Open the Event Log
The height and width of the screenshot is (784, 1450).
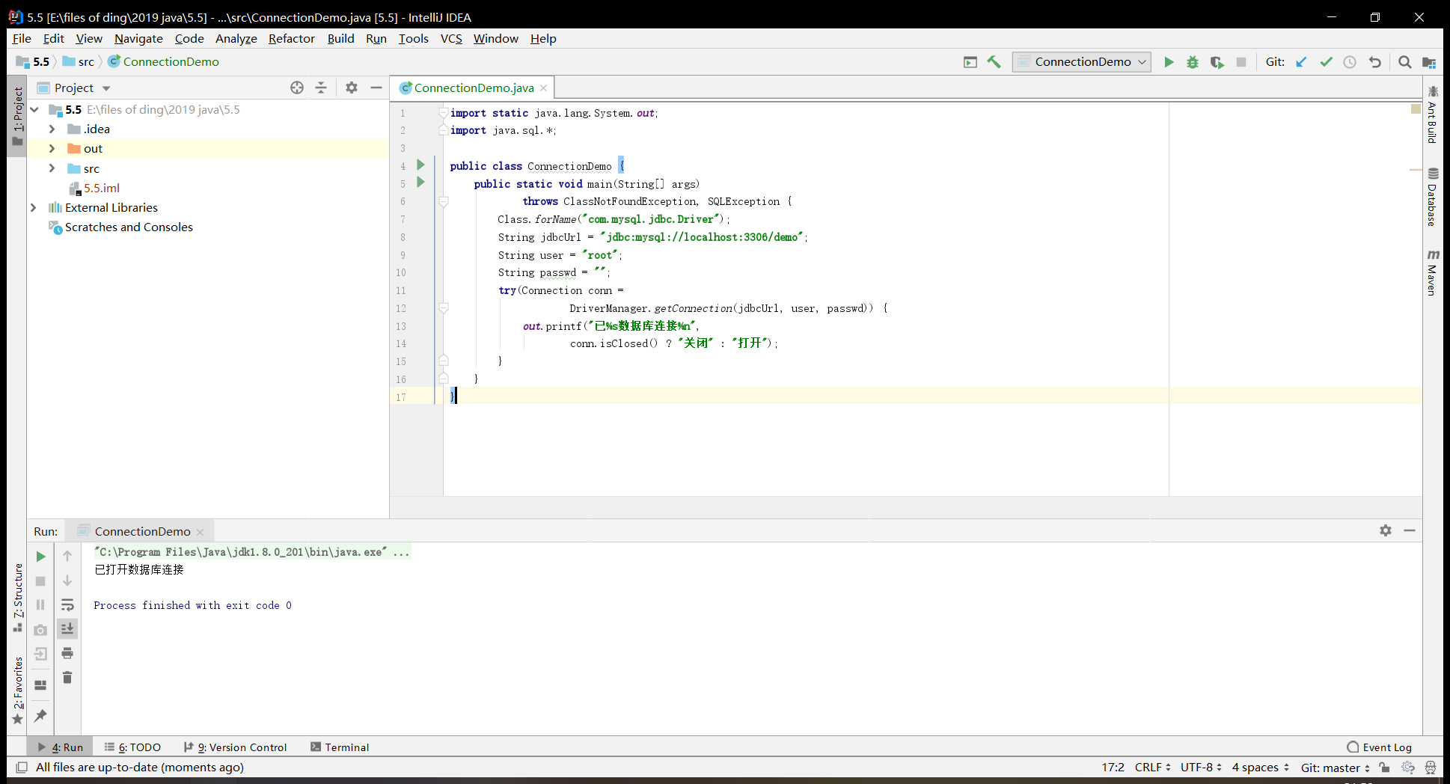coord(1379,747)
